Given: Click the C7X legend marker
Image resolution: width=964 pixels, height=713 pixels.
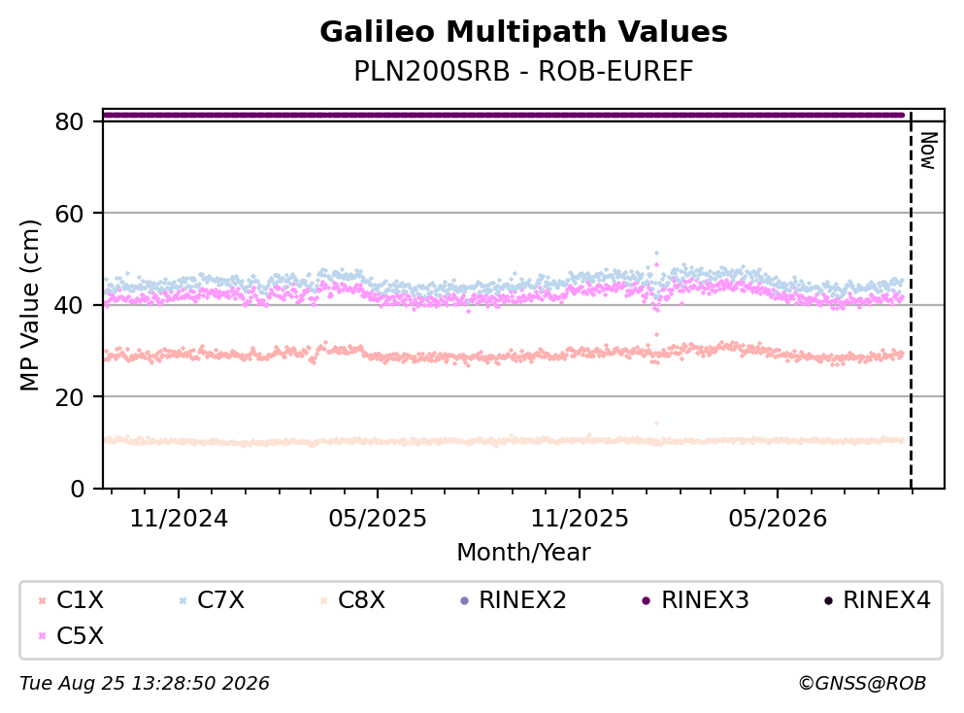Looking at the screenshot, I should tap(183, 601).
